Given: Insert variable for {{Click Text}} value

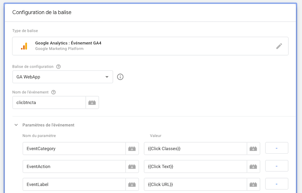Looking at the screenshot, I should pyautogui.click(x=253, y=167).
